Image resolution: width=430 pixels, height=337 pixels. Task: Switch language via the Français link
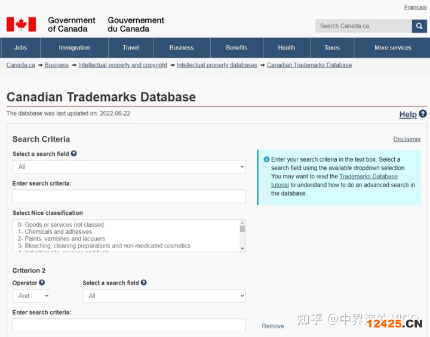tap(415, 7)
